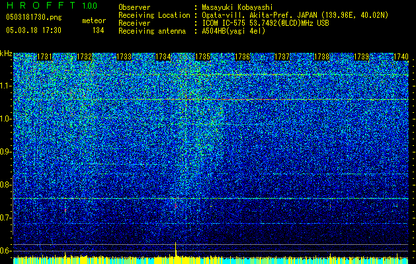416x264 pixels.
Task: Click the meteor count value 134
Action: click(x=98, y=30)
